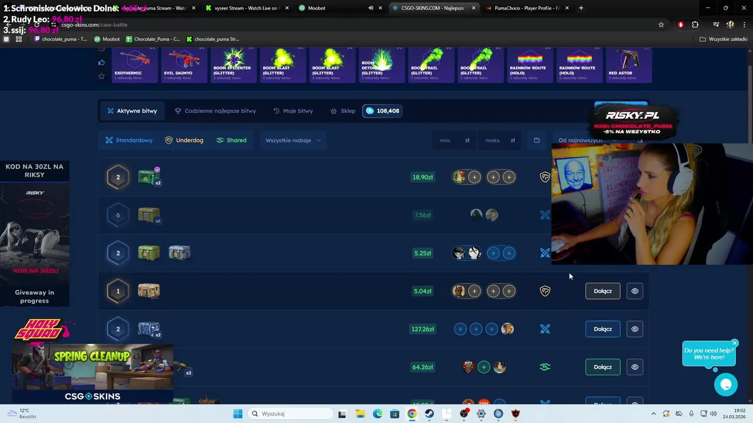Join the 127.26zł battle with Dołącz
The image size is (753, 423).
(602, 329)
